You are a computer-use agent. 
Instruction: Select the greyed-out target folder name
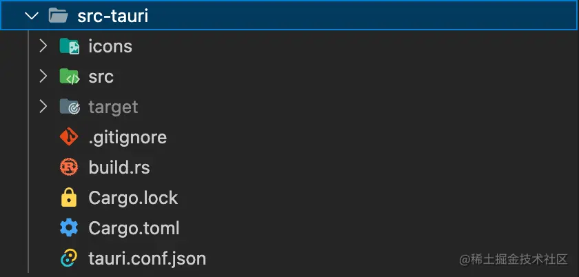[x=113, y=107]
